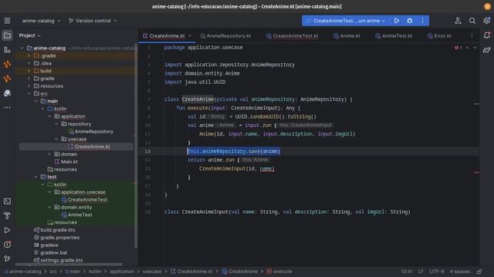The height and width of the screenshot is (277, 494).
Task: Click execute breadcrumb in navigation bar
Action: [283, 272]
